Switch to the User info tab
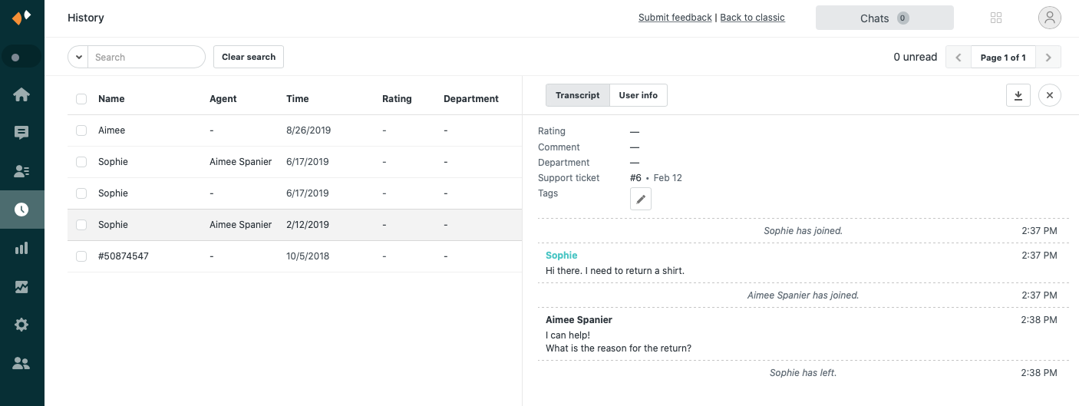Image resolution: width=1079 pixels, height=406 pixels. tap(638, 95)
